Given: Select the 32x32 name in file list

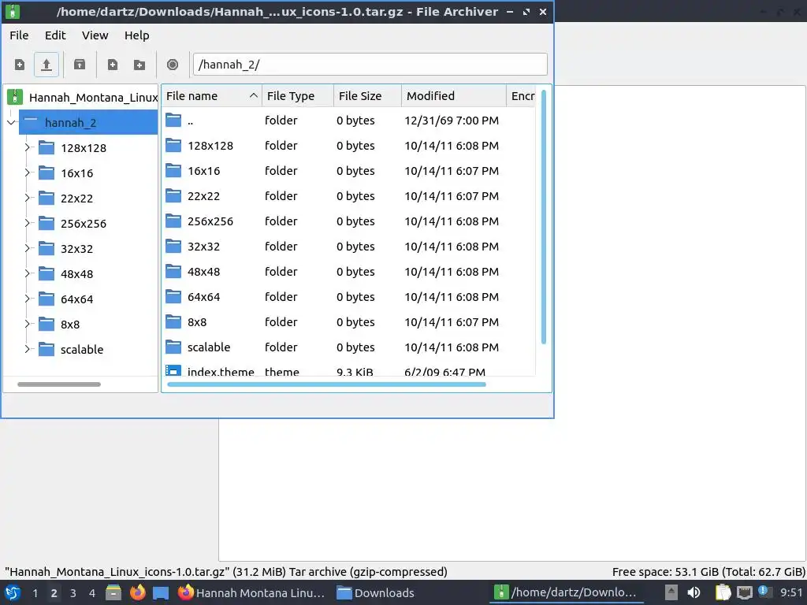Looking at the screenshot, I should pos(203,247).
